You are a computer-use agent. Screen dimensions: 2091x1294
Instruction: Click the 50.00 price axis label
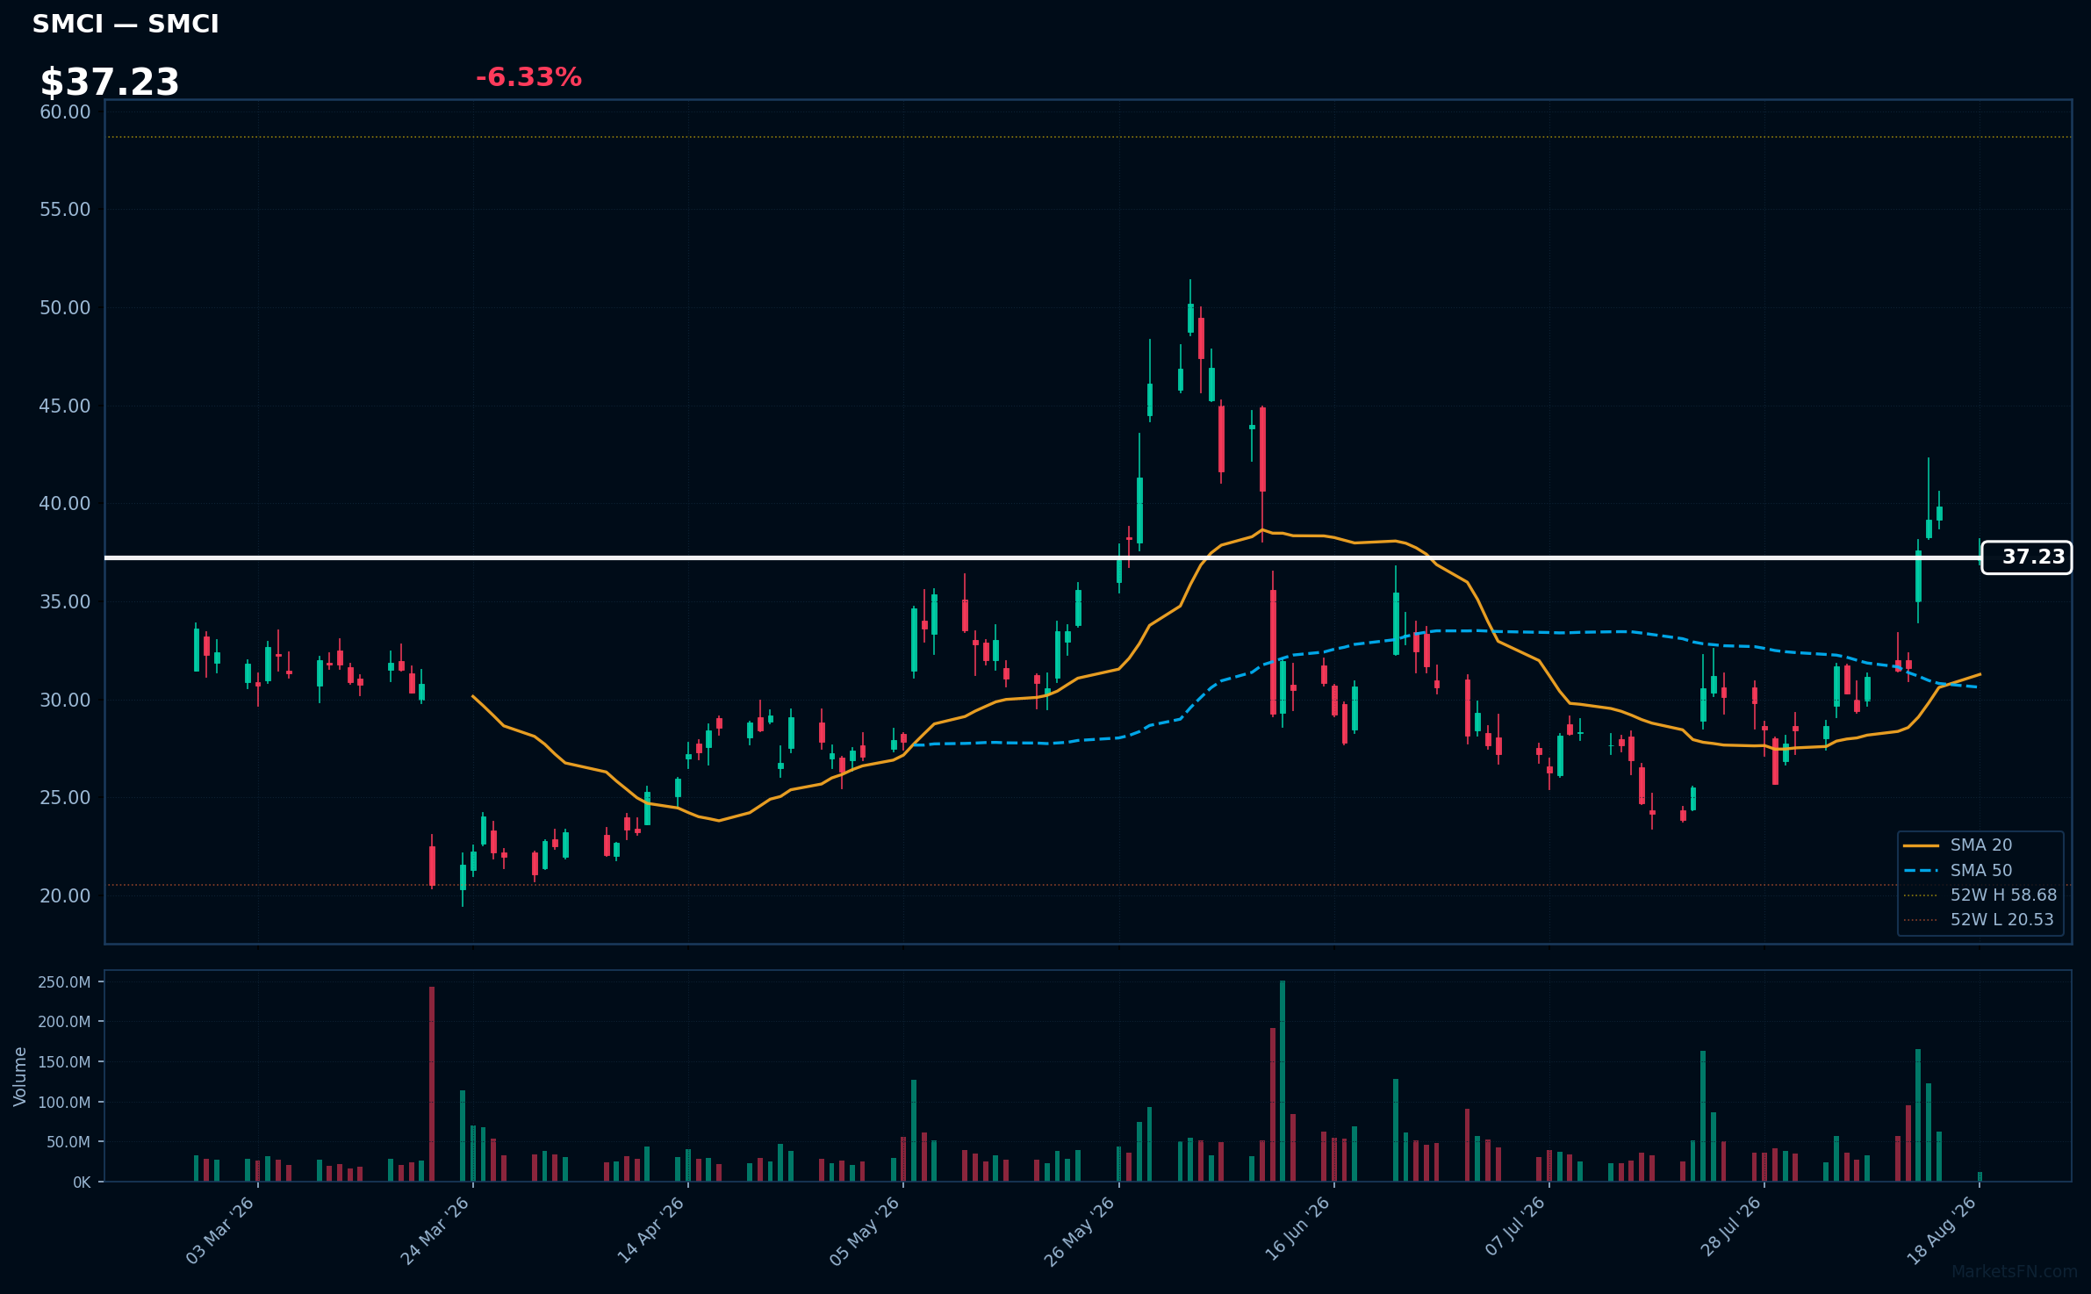65,308
